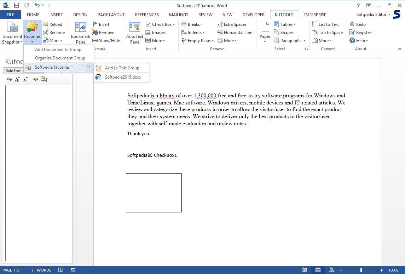Screen dimensions: 405x274
Task: Click Horizontal Line removal tool
Action: click(x=235, y=33)
